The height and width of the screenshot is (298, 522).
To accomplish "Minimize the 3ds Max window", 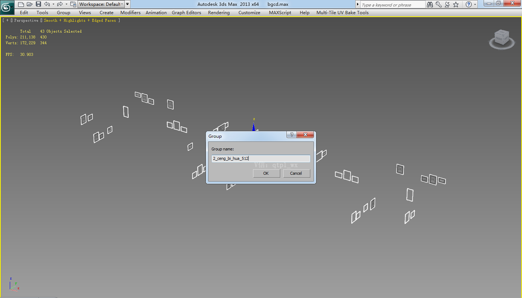I will click(x=489, y=3).
